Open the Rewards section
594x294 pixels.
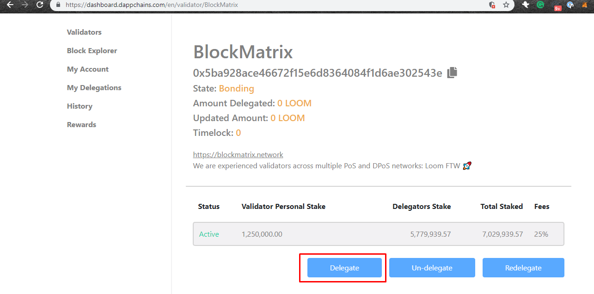coord(81,124)
